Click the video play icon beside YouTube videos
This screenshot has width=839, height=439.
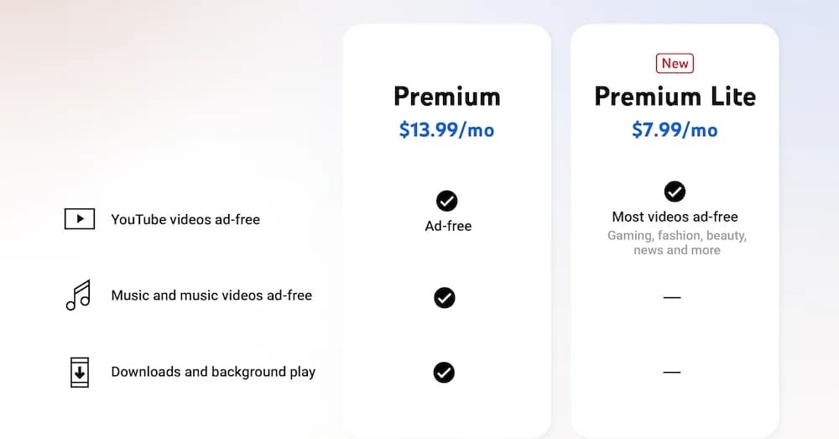click(80, 219)
